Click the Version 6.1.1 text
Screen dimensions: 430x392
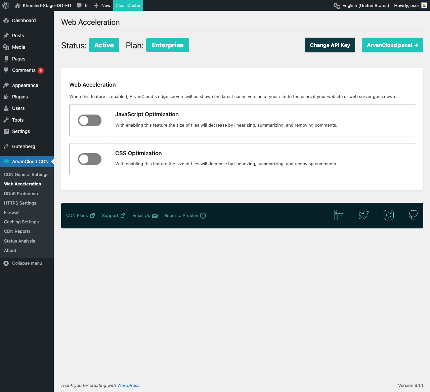411,386
